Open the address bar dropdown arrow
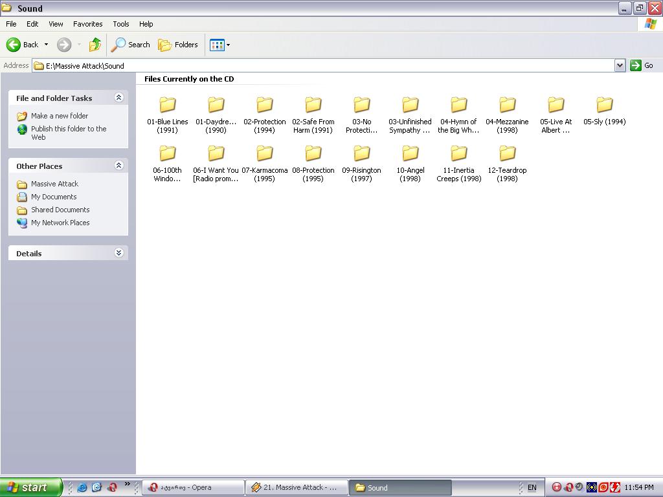The image size is (663, 497). pos(620,65)
